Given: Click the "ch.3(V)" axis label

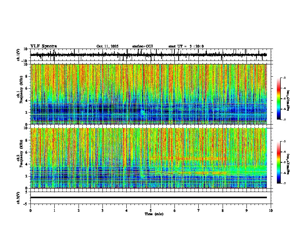Looking at the screenshot, I should pyautogui.click(x=18, y=198).
